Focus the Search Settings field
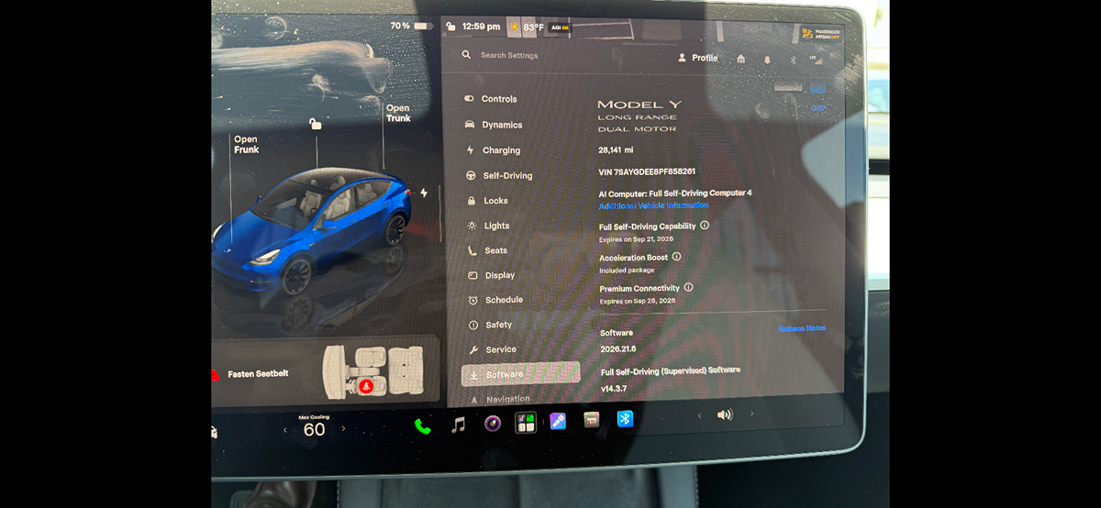Screen dimensions: 1101x508 coord(509,55)
